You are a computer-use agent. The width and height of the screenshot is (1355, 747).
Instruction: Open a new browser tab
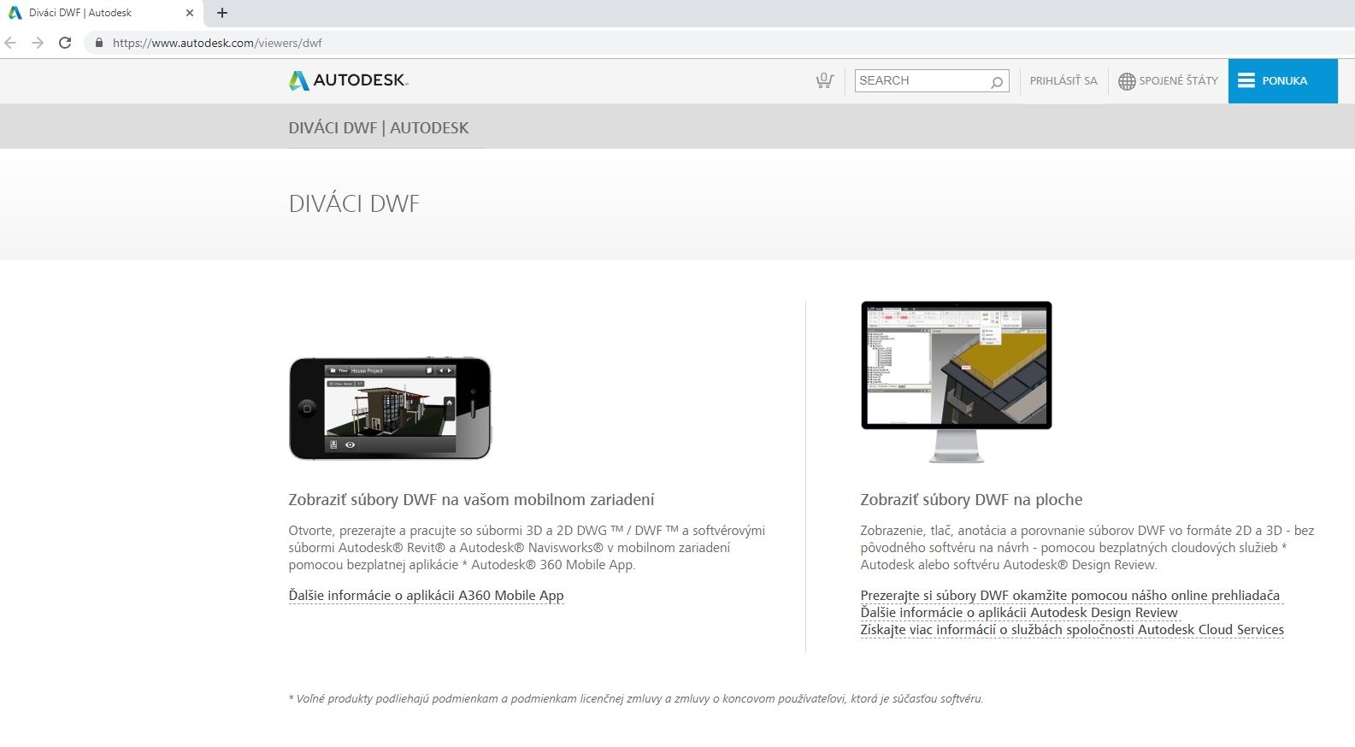pyautogui.click(x=222, y=13)
